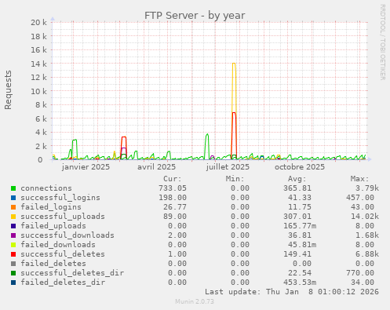
Task: Click the 'successful_deletes_dir' legend label
Action: point(72,273)
